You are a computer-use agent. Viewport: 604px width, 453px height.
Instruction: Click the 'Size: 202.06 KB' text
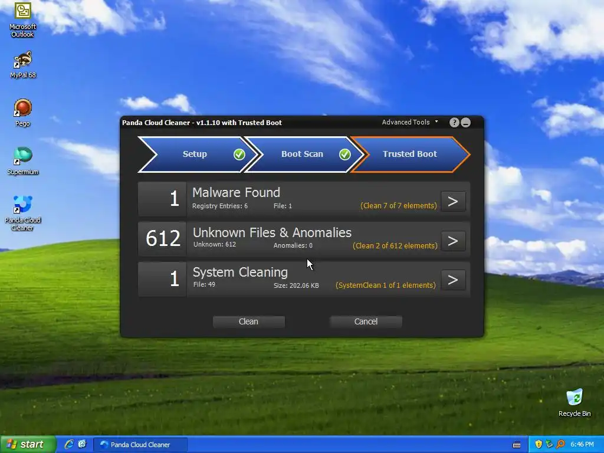tap(296, 285)
